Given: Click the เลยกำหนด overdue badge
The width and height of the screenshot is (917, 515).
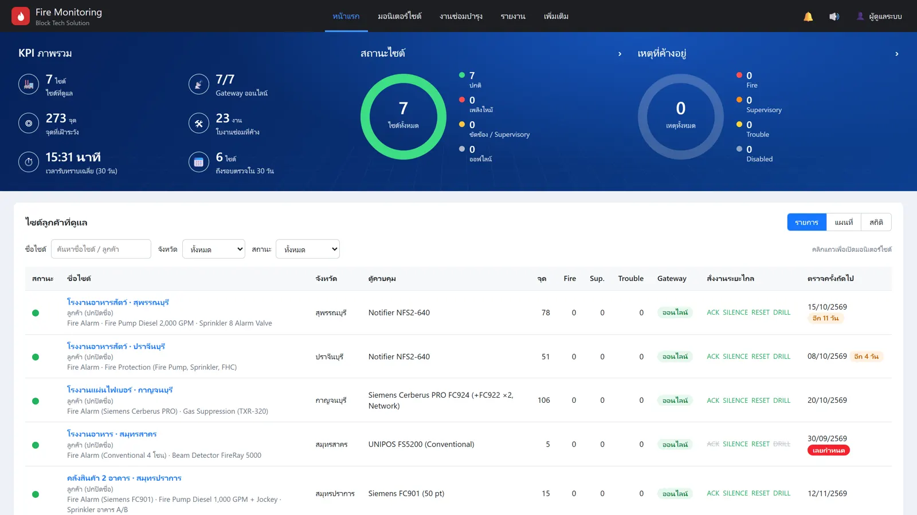Looking at the screenshot, I should (829, 450).
